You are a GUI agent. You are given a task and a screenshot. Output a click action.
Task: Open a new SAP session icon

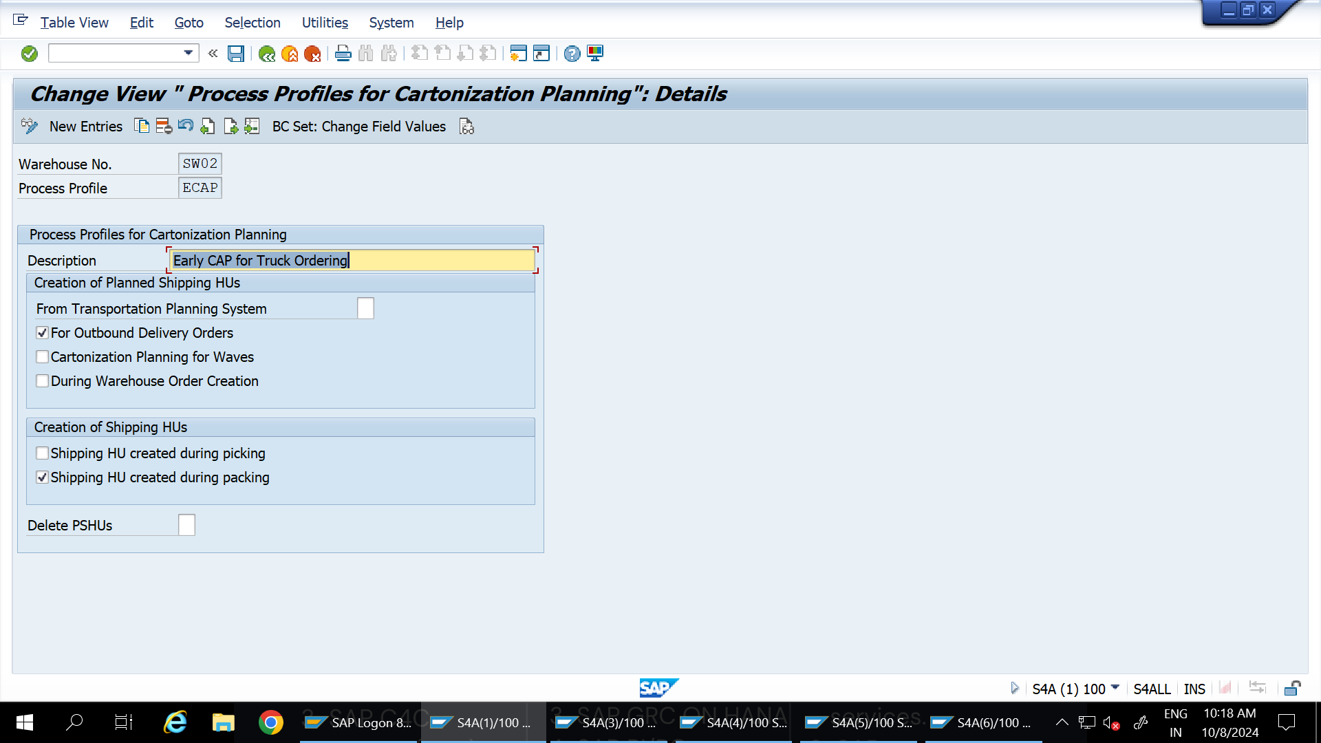(517, 53)
